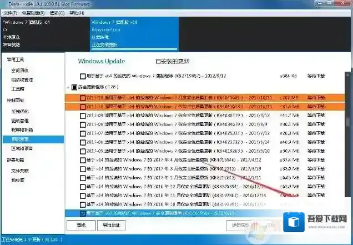The width and height of the screenshot is (353, 245).
Task: Check the KB4038779 update checkbox
Action: point(83,116)
